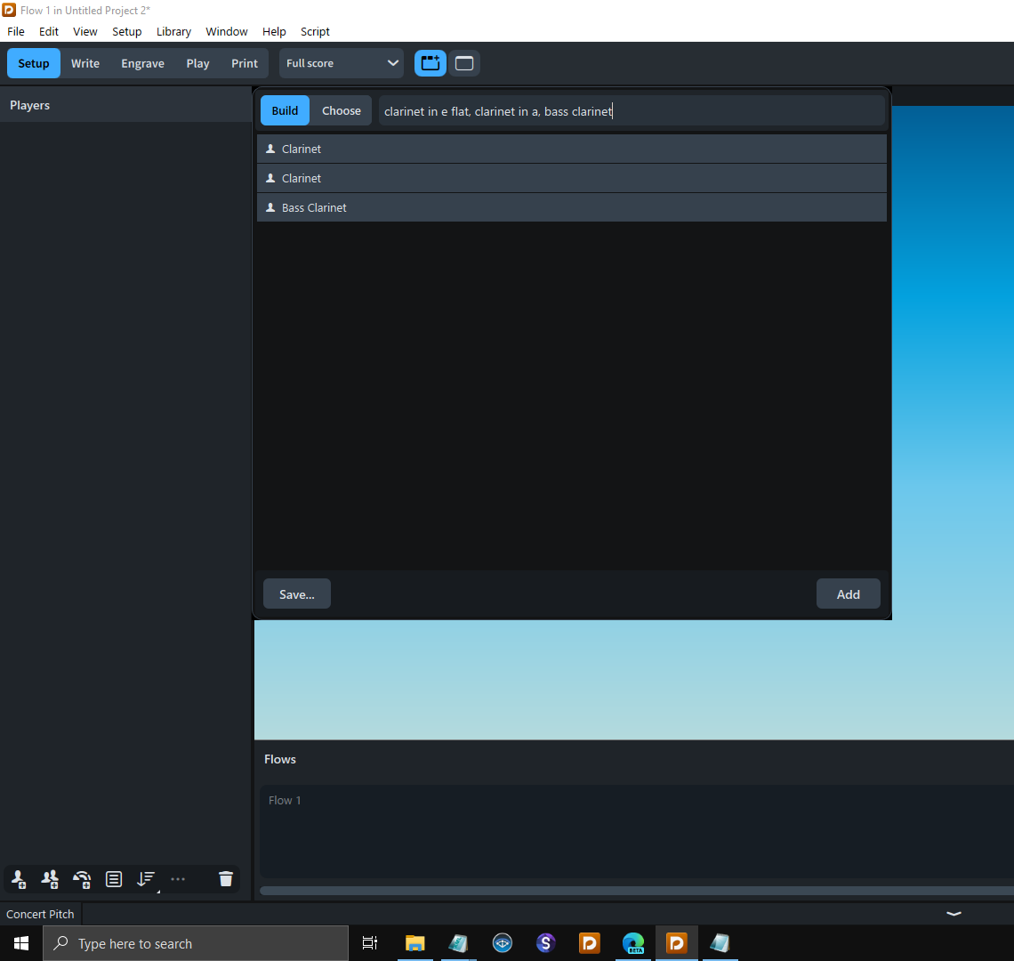Toggle Build mode in ensemble picker

pyautogui.click(x=285, y=110)
